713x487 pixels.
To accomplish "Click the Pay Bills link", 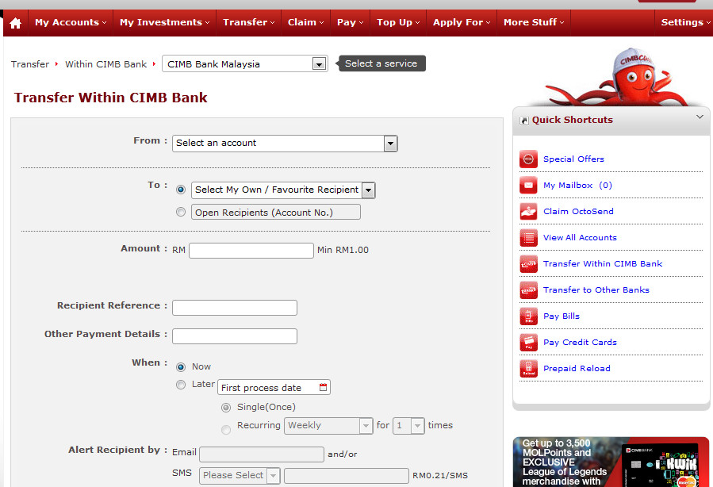I will point(562,316).
